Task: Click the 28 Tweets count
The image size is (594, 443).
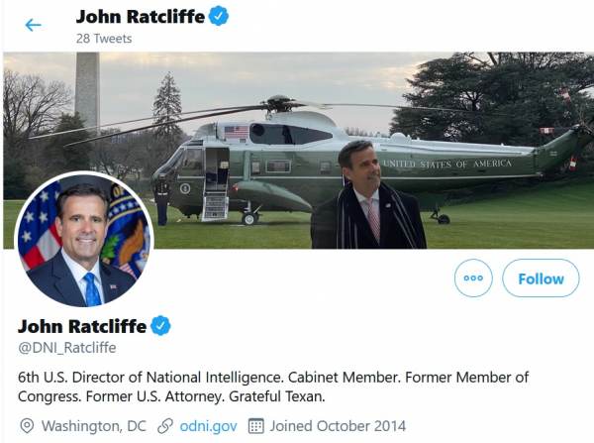Action: (104, 39)
